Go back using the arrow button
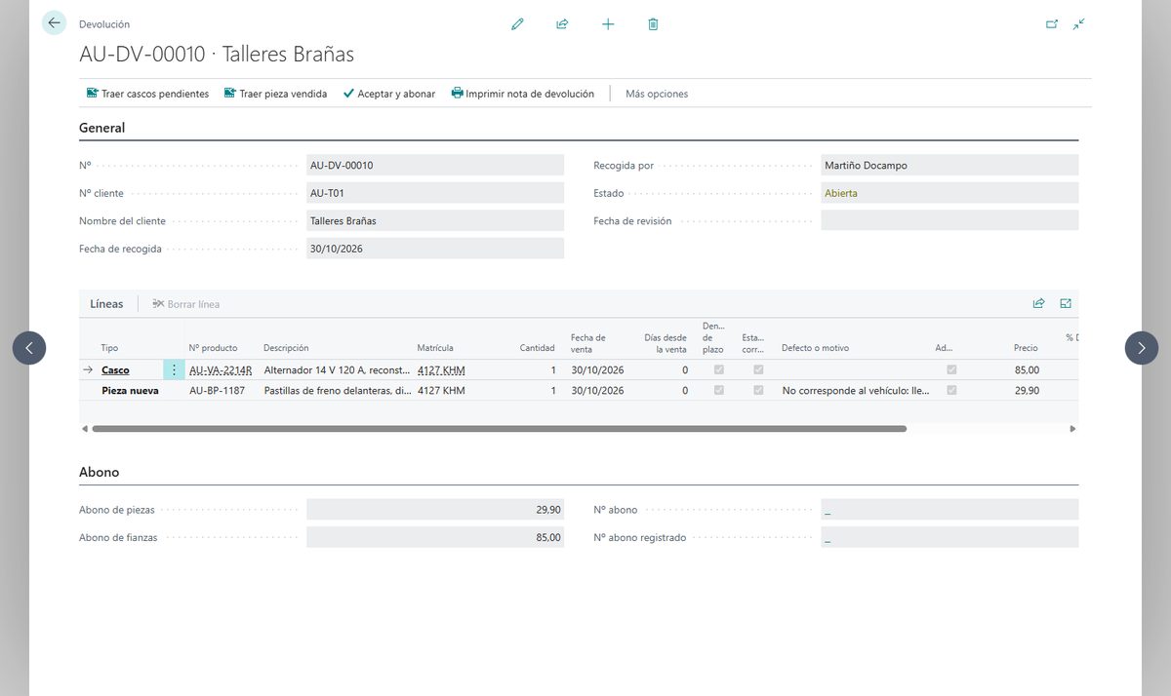1171x696 pixels. point(54,22)
